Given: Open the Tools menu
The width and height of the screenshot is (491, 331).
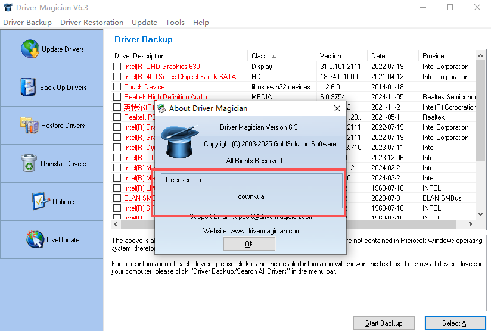Looking at the screenshot, I should pos(175,23).
